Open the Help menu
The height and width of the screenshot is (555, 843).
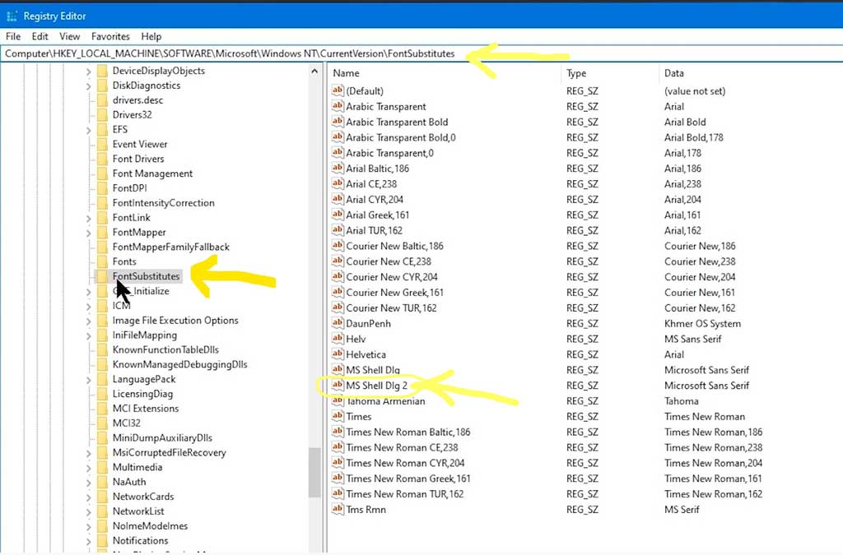tap(151, 36)
